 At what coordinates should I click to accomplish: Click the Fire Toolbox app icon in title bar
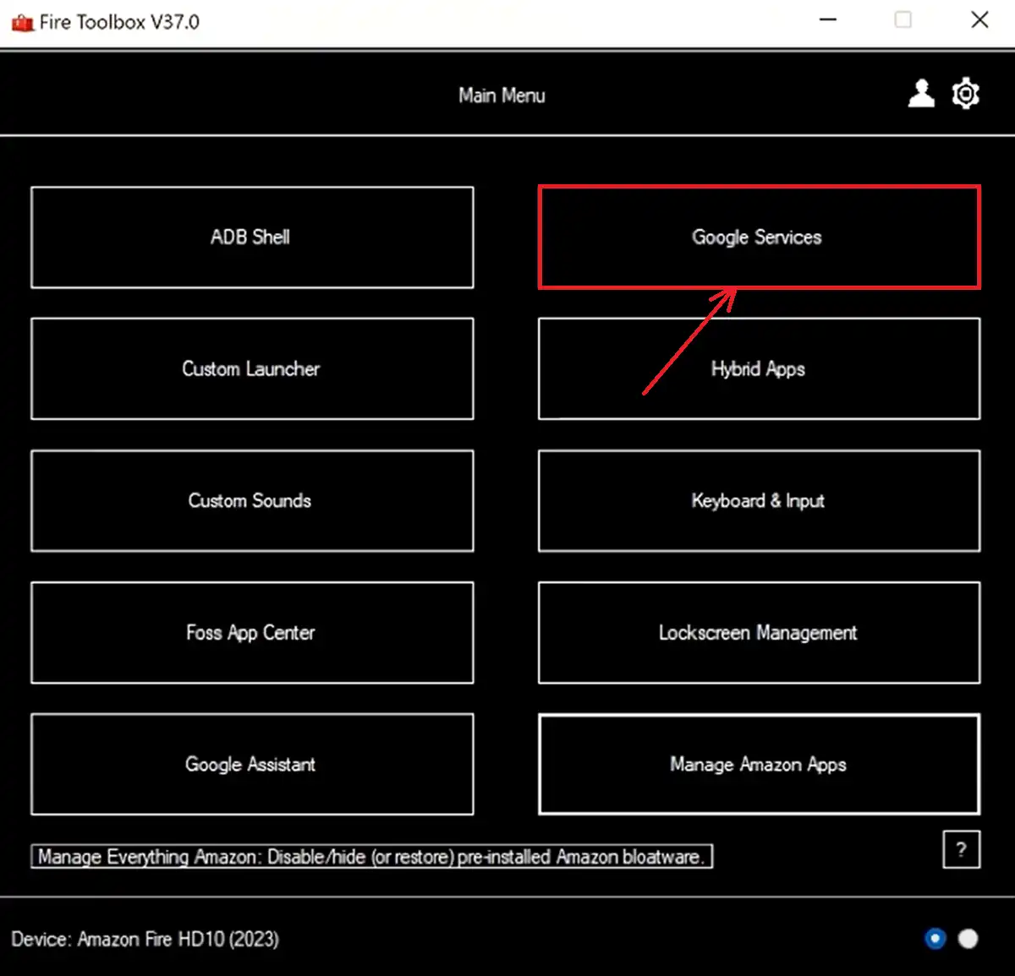click(22, 22)
